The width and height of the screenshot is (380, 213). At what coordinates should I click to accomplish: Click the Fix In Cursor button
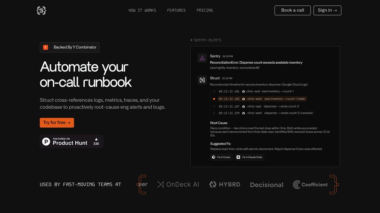tap(221, 157)
